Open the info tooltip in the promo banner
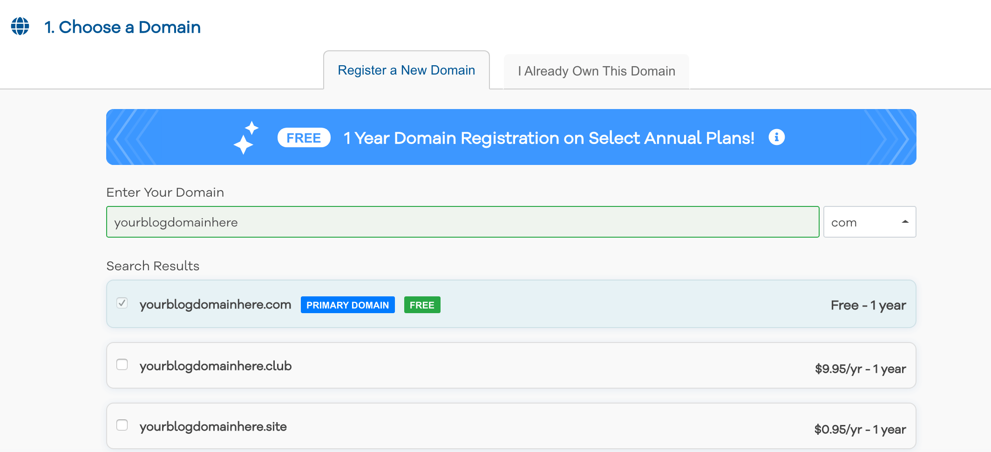The height and width of the screenshot is (452, 991). click(776, 137)
